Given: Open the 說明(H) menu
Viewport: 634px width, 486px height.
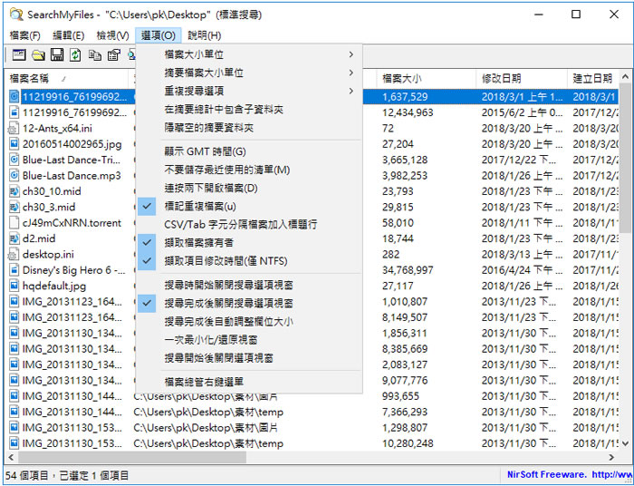Looking at the screenshot, I should click(x=204, y=35).
